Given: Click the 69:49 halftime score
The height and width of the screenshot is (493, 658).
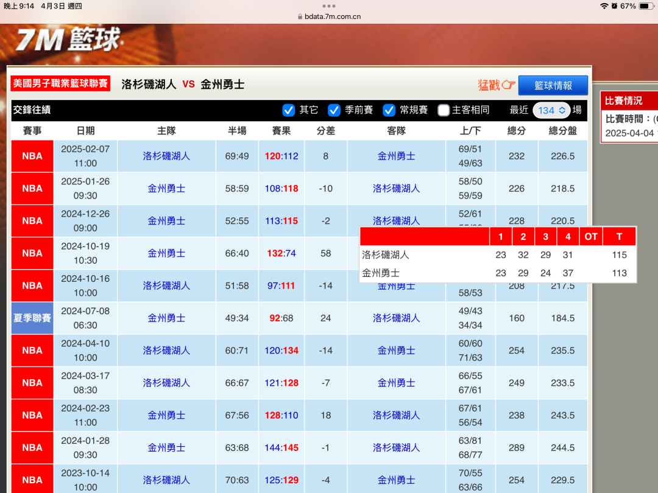Looking at the screenshot, I should [237, 156].
